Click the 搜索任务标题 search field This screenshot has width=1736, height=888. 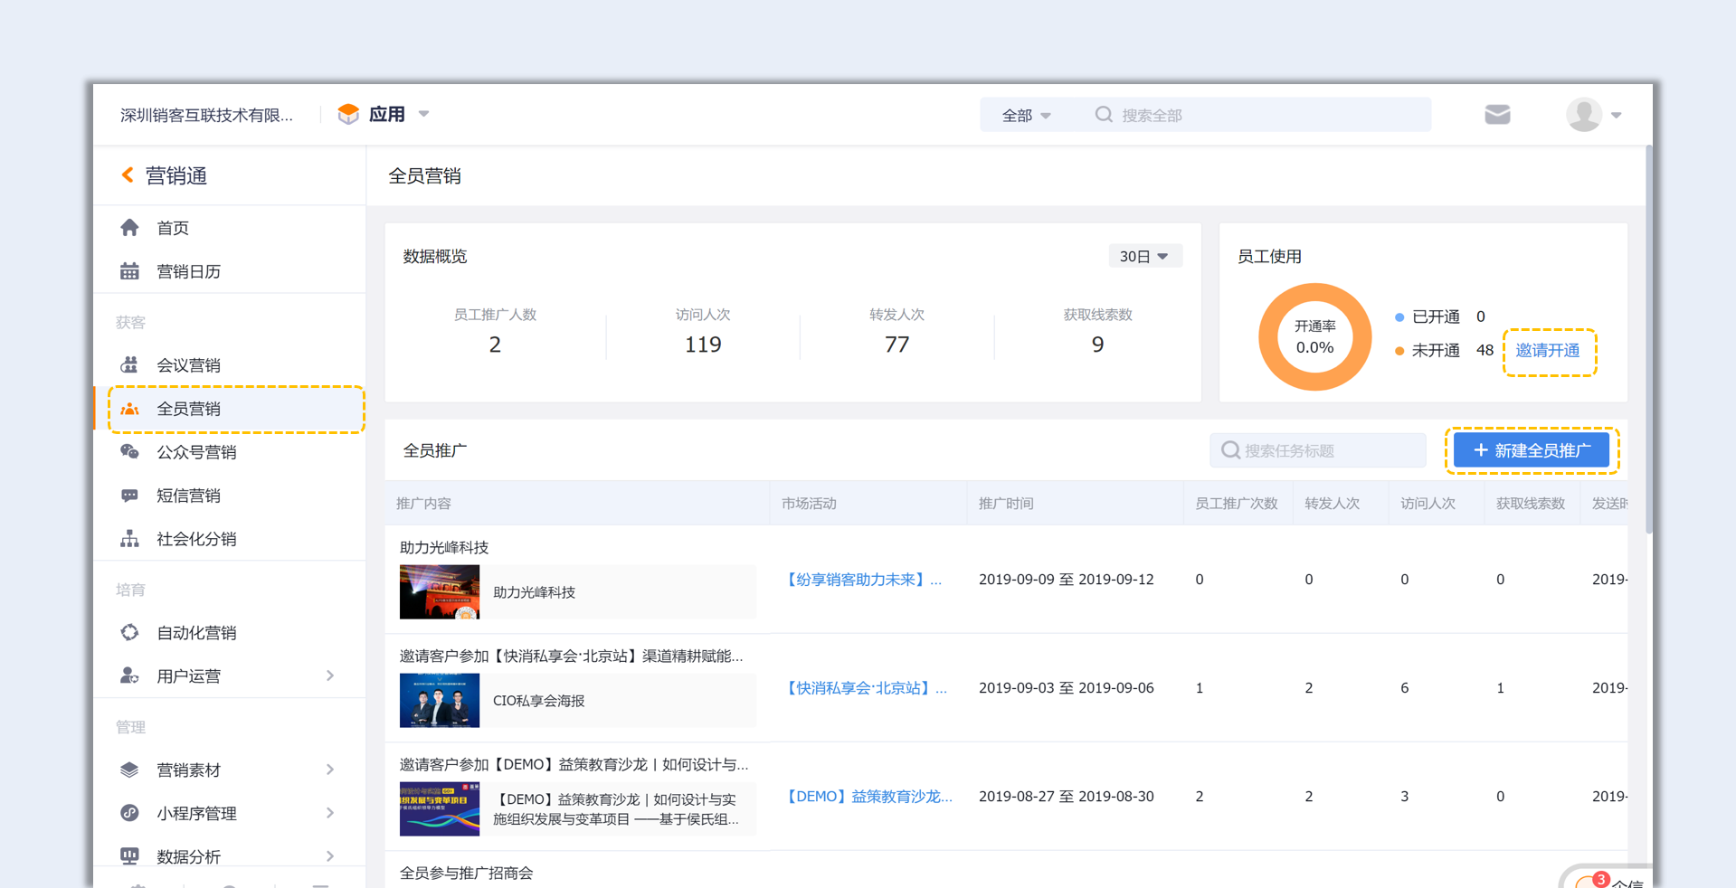1318,450
